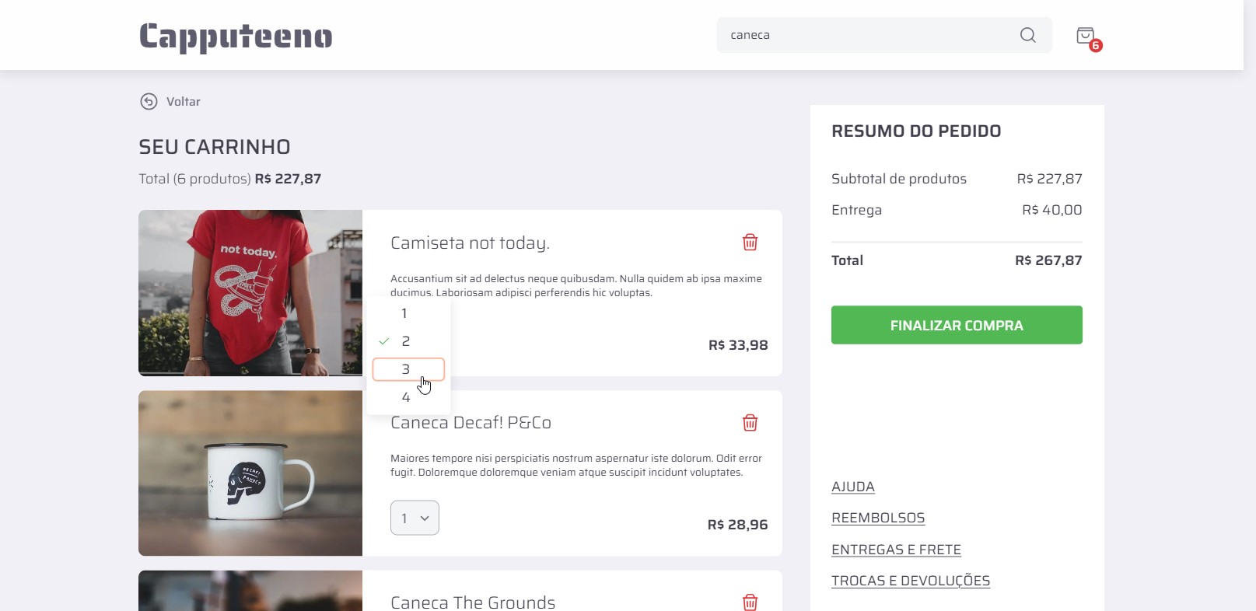Click the Camiseta not today. title
Viewport: 1256px width, 611px height.
(470, 243)
